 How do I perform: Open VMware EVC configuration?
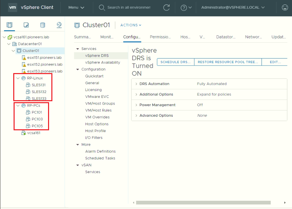pyautogui.click(x=97, y=97)
